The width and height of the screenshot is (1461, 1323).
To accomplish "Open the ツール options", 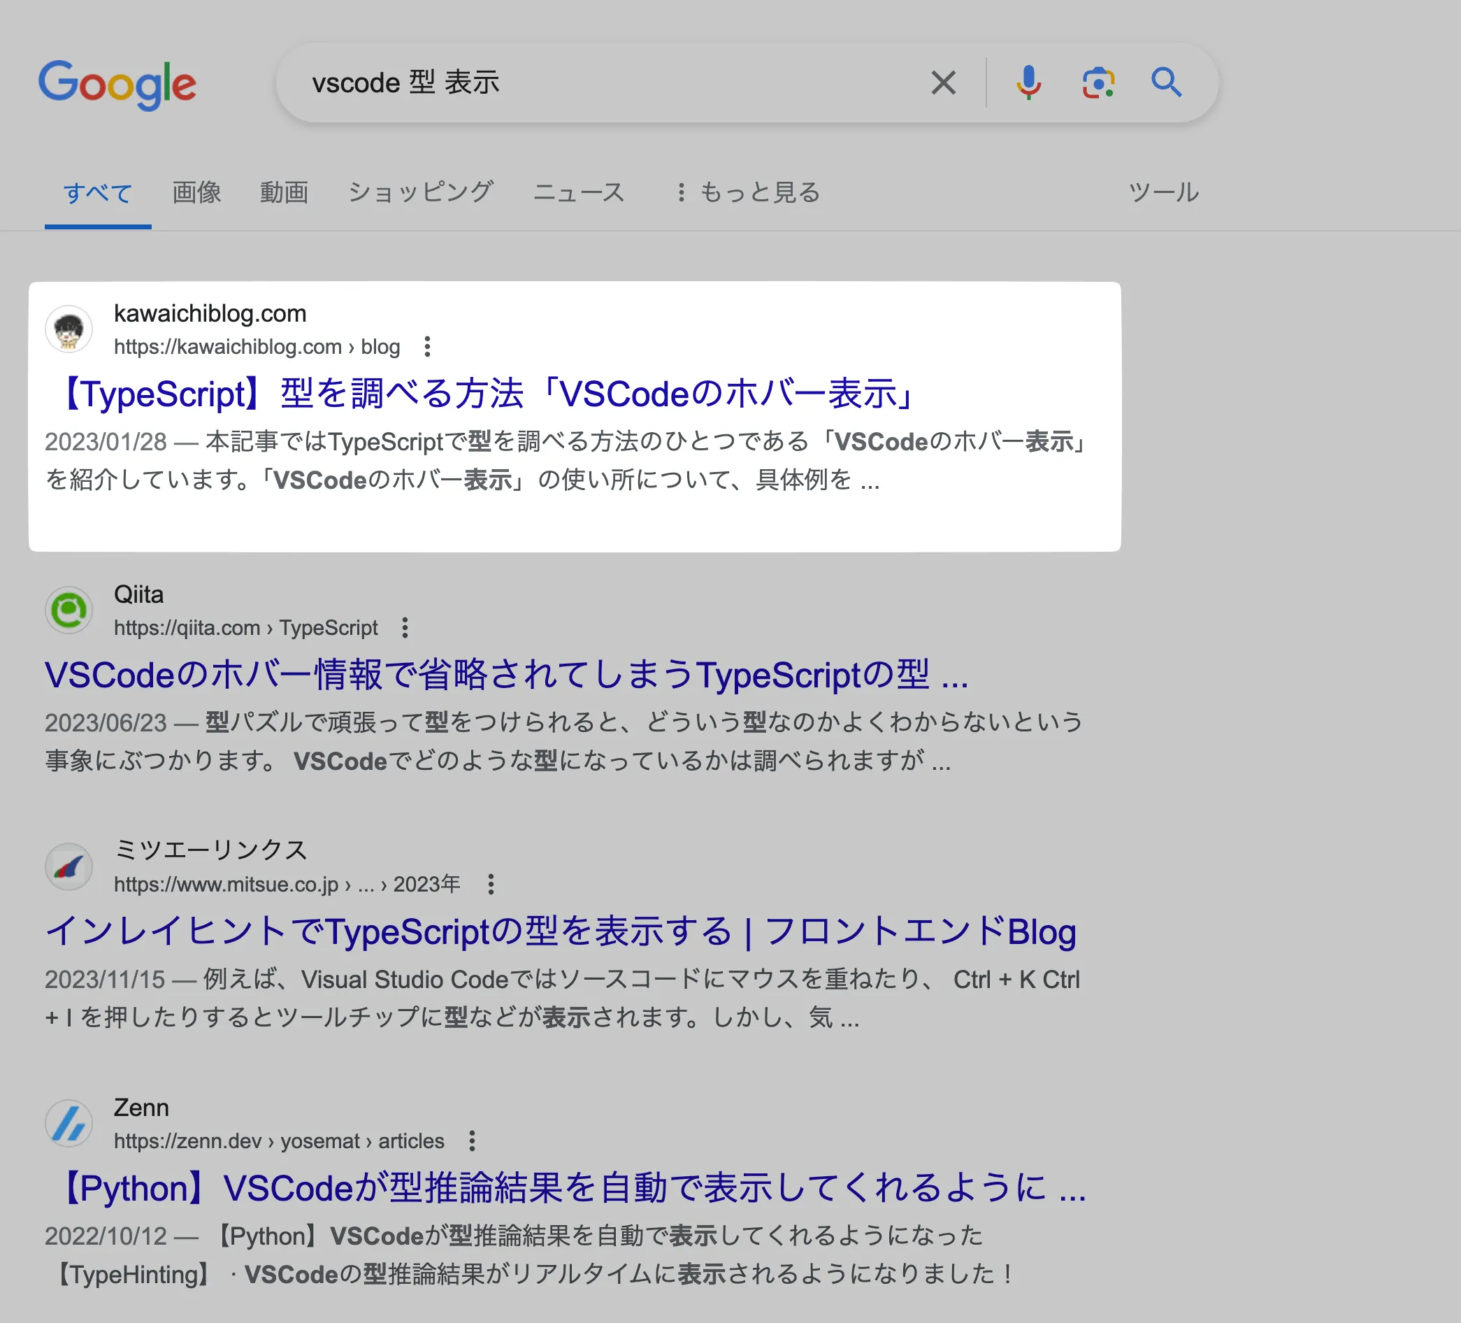I will click(x=1163, y=192).
